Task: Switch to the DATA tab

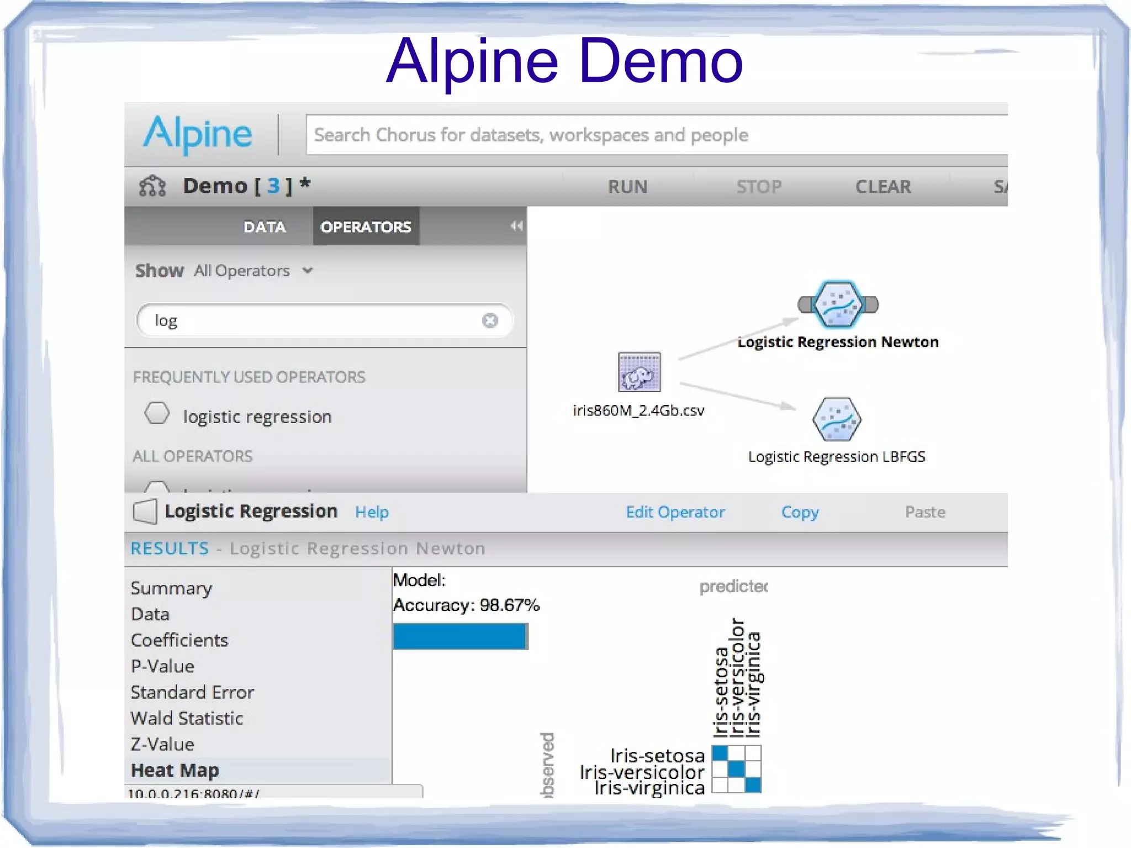Action: point(265,227)
